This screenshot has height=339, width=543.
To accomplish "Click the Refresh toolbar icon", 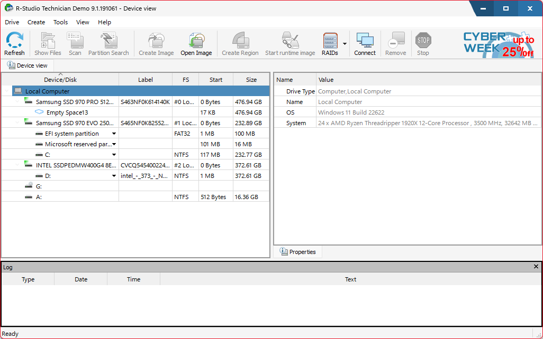I will pyautogui.click(x=14, y=43).
